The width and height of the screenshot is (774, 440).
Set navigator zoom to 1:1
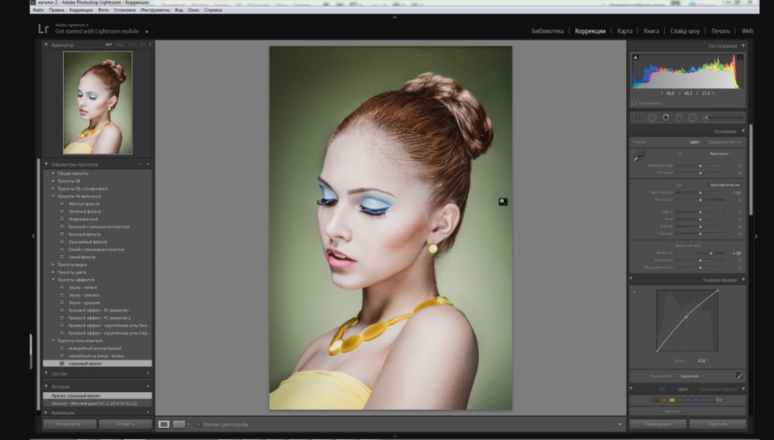point(132,45)
